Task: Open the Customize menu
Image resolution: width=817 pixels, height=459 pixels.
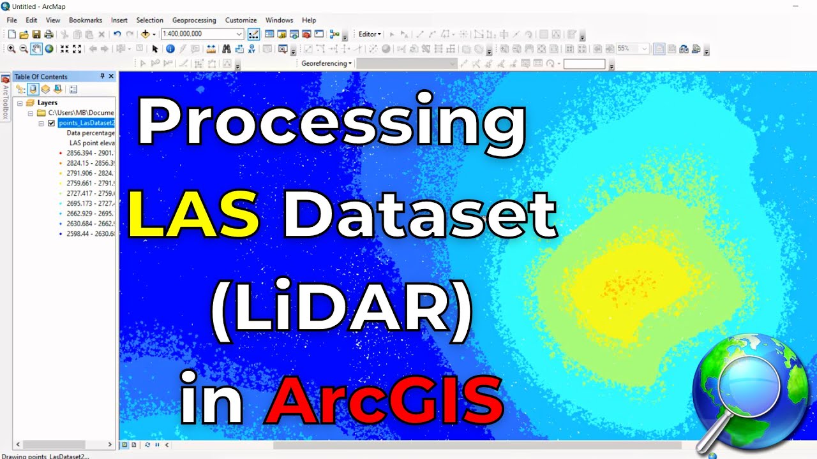Action: 241,20
